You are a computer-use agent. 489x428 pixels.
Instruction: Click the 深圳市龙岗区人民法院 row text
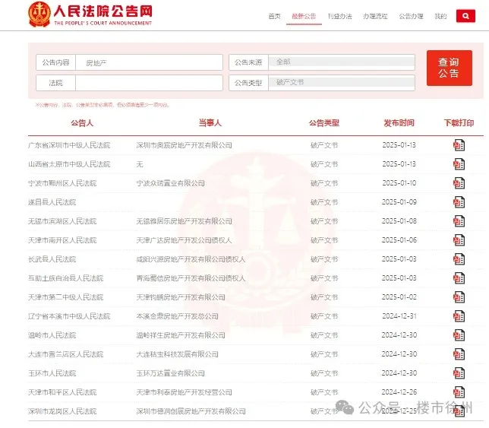coord(62,411)
